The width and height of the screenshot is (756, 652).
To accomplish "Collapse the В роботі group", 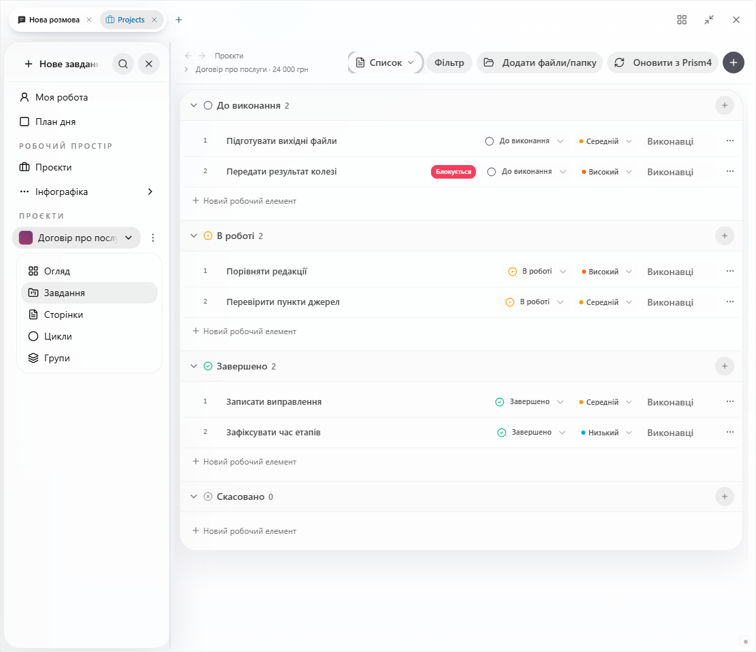I will pyautogui.click(x=194, y=236).
